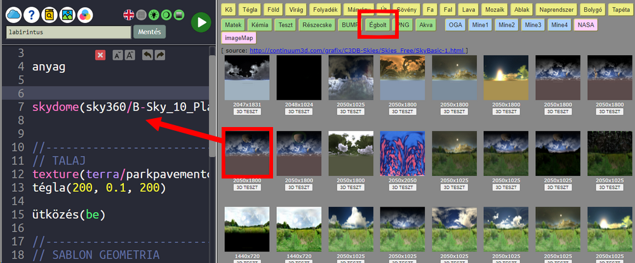
Task: Open the color circles palette icon
Action: 84,14
